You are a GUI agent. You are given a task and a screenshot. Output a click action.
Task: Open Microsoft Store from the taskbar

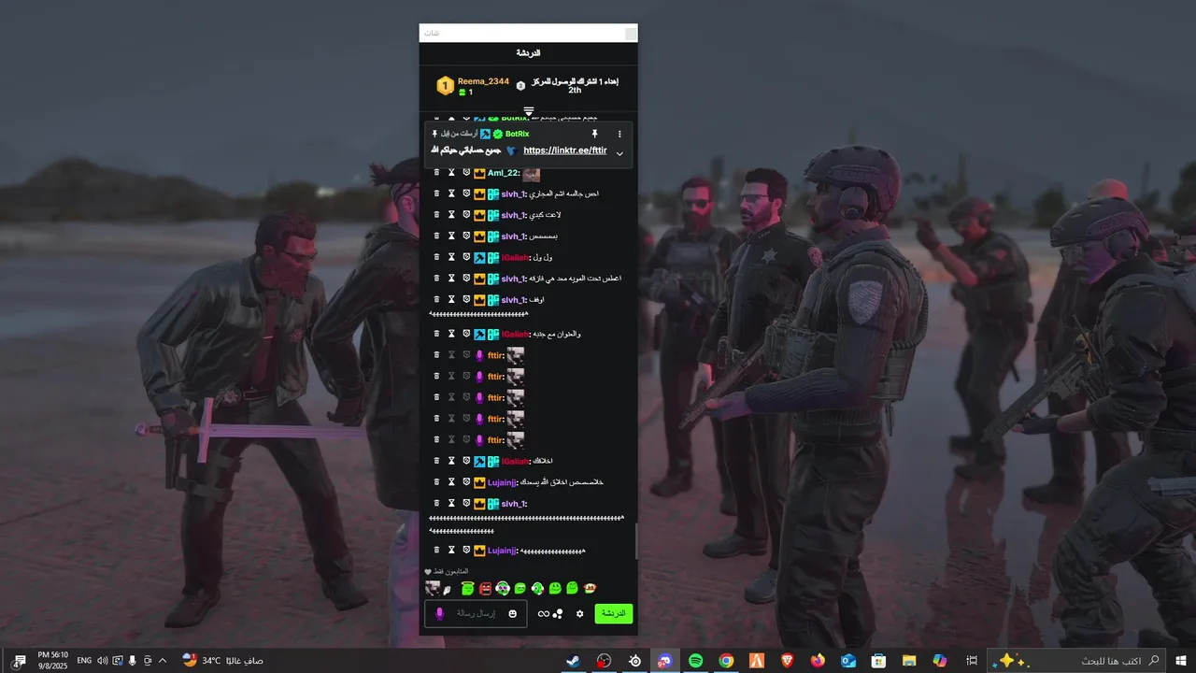[878, 661]
